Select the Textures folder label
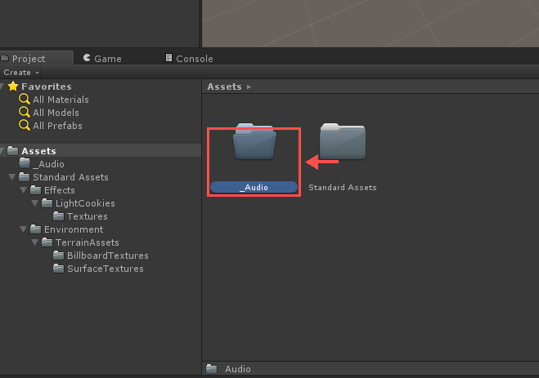Screen dimensions: 539x378 tap(88, 216)
